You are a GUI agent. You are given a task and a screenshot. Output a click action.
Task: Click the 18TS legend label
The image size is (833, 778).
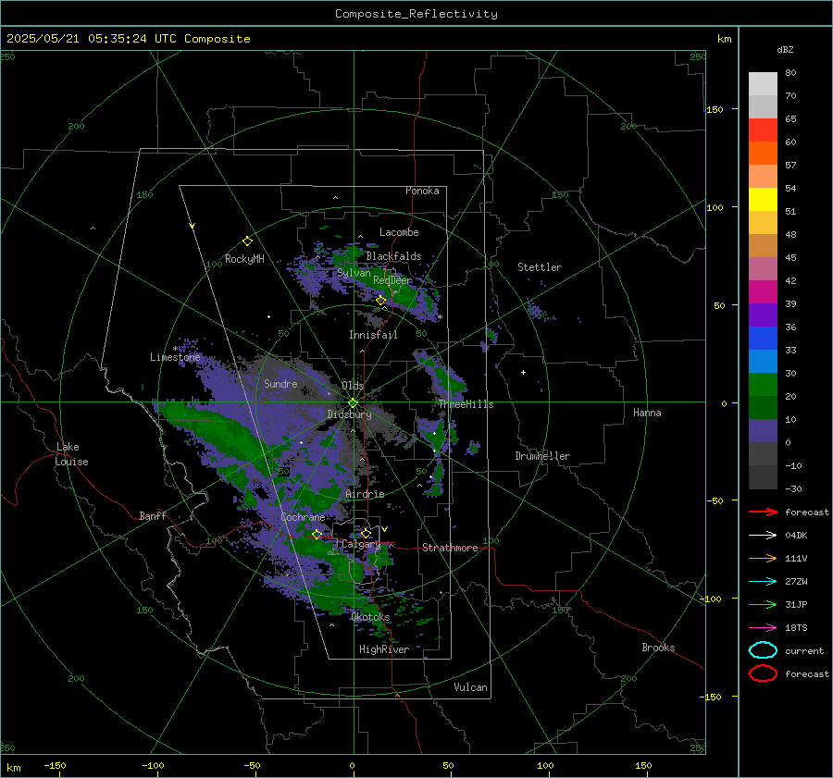click(x=796, y=628)
